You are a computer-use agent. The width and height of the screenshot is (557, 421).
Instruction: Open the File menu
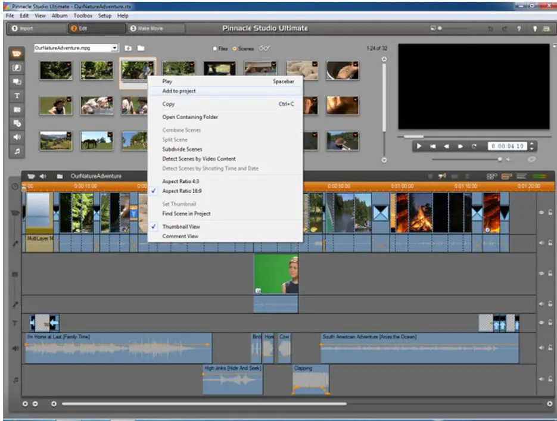pos(10,15)
